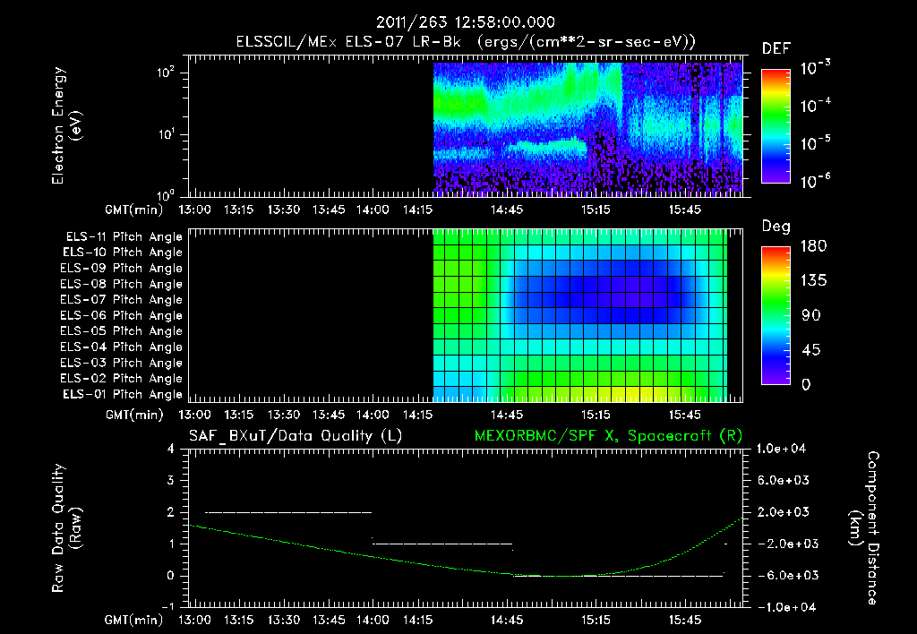Select the ELS-07 Pitch Angle row label

(121, 300)
